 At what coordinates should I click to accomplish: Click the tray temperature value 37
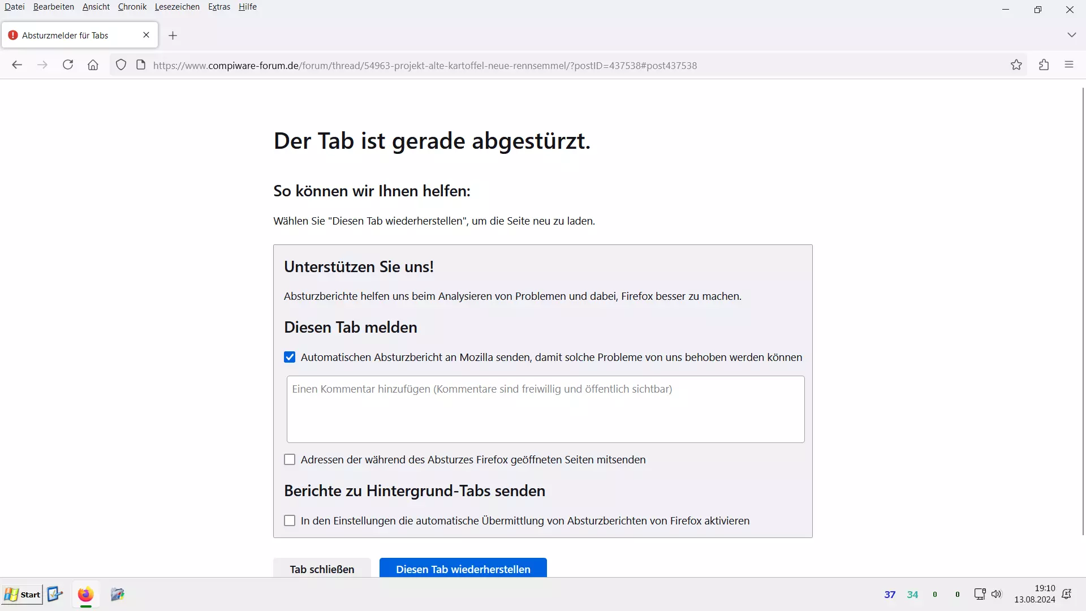tap(890, 595)
